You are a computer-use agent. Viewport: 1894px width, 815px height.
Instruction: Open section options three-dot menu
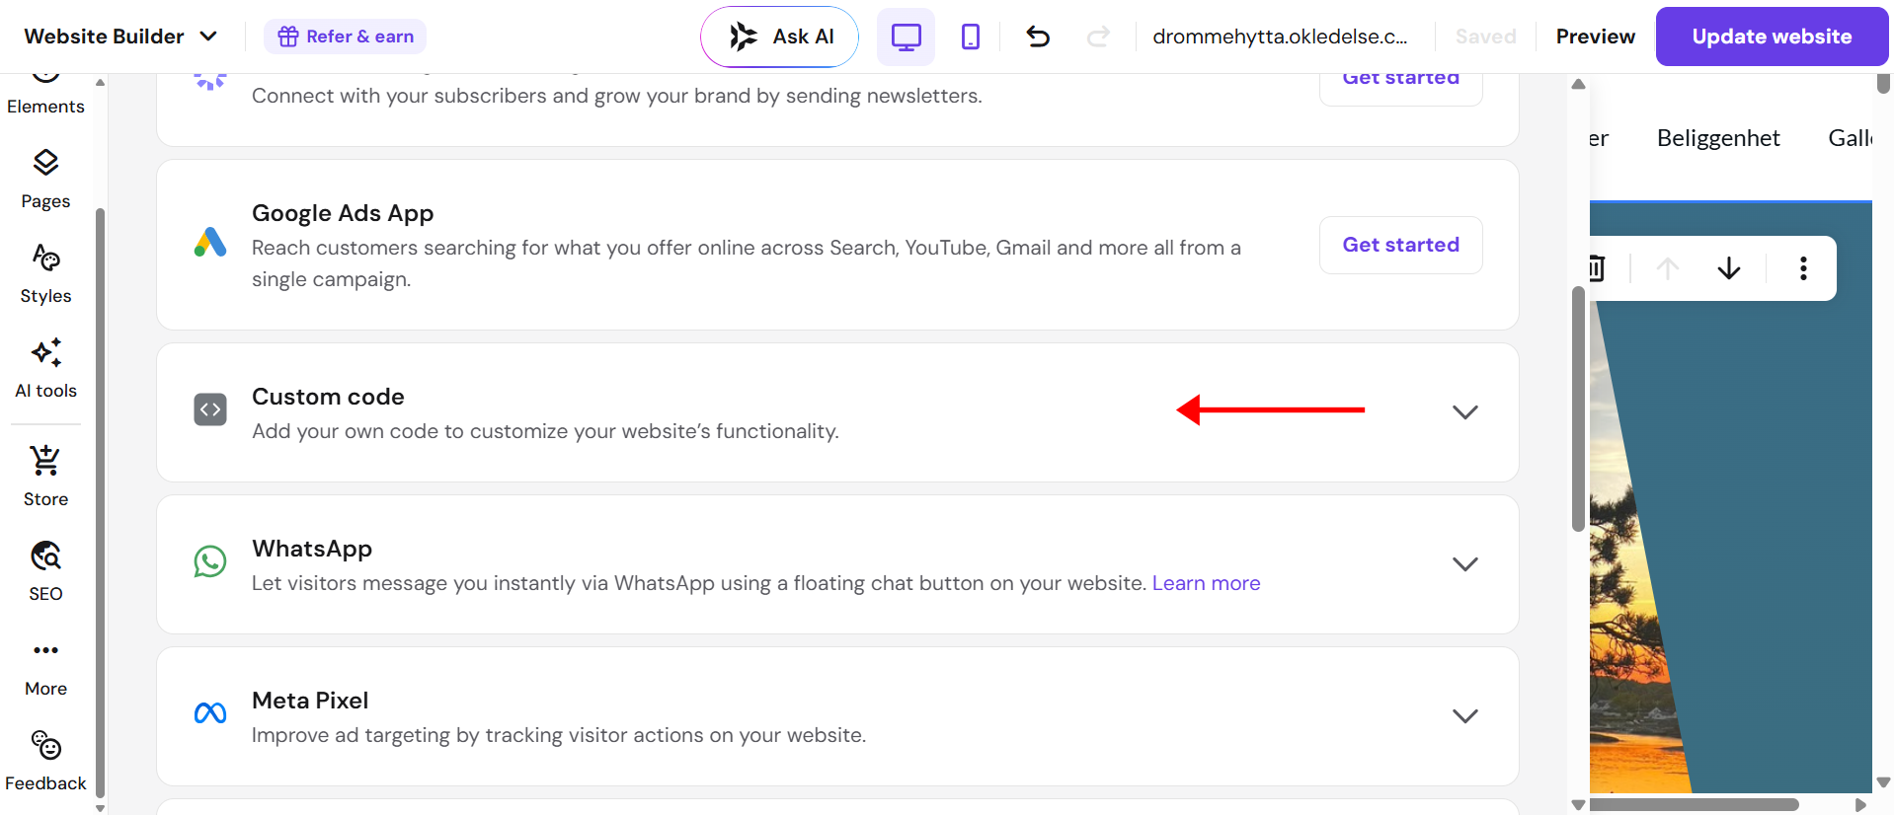click(1803, 268)
